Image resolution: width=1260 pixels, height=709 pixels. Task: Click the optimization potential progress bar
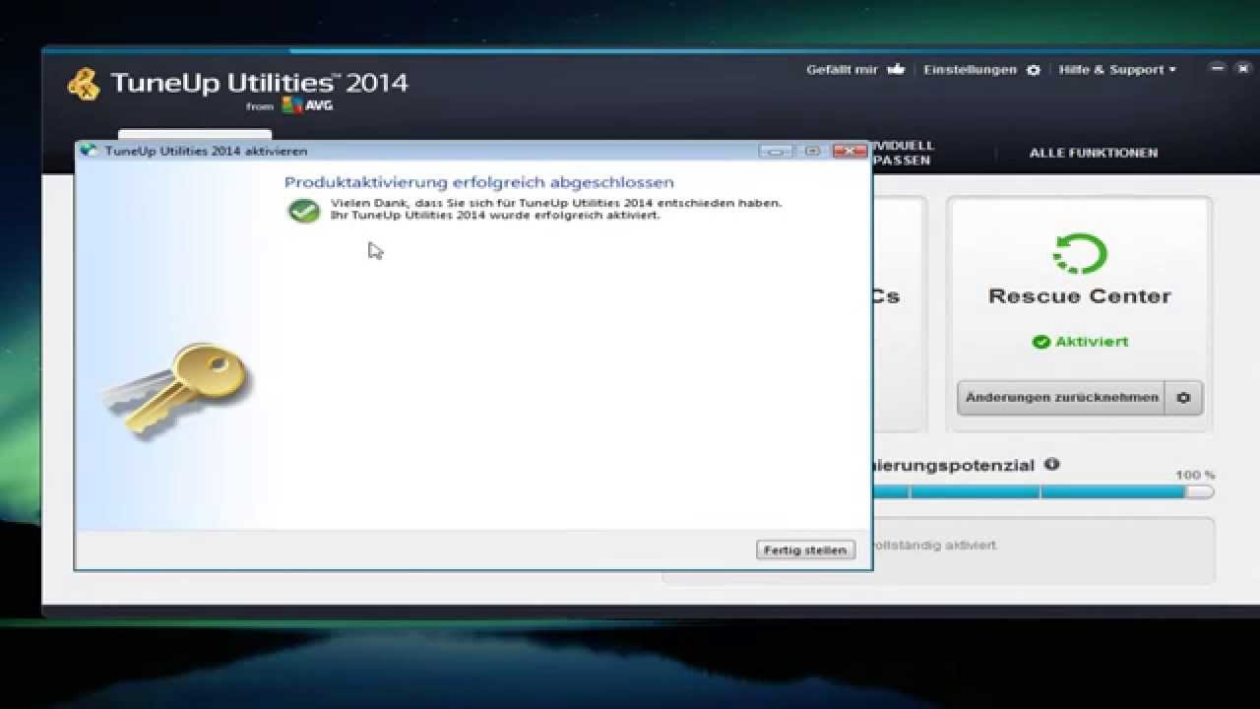tap(1042, 491)
